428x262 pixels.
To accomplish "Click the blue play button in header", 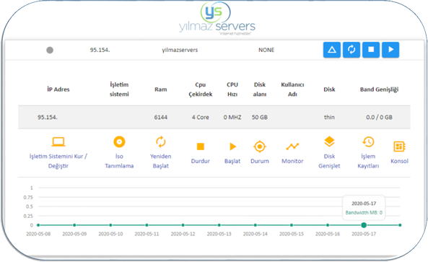I will pyautogui.click(x=390, y=50).
